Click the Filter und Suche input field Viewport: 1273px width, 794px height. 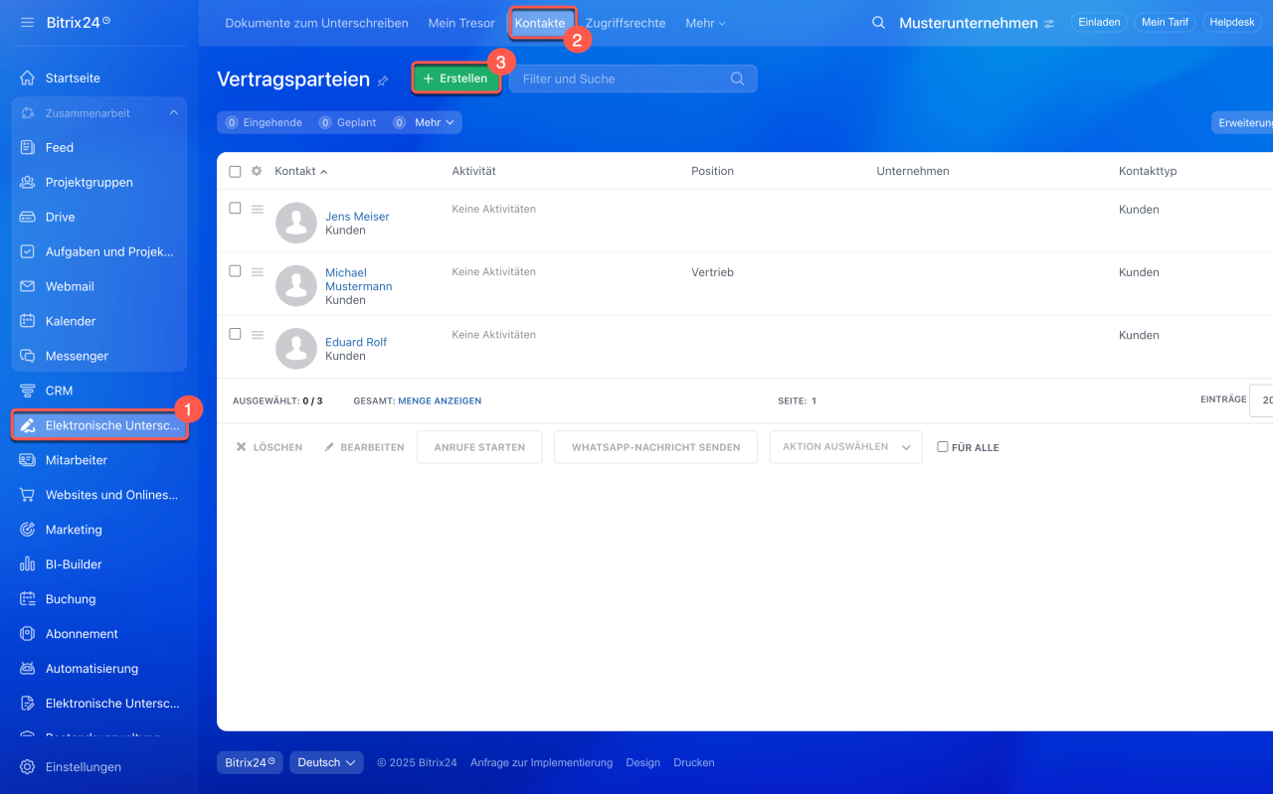tap(622, 79)
